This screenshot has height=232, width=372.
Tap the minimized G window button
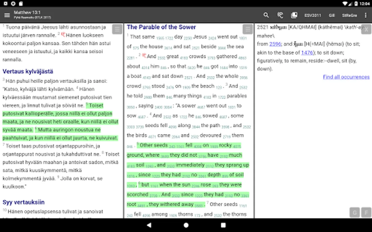[x=355, y=213]
